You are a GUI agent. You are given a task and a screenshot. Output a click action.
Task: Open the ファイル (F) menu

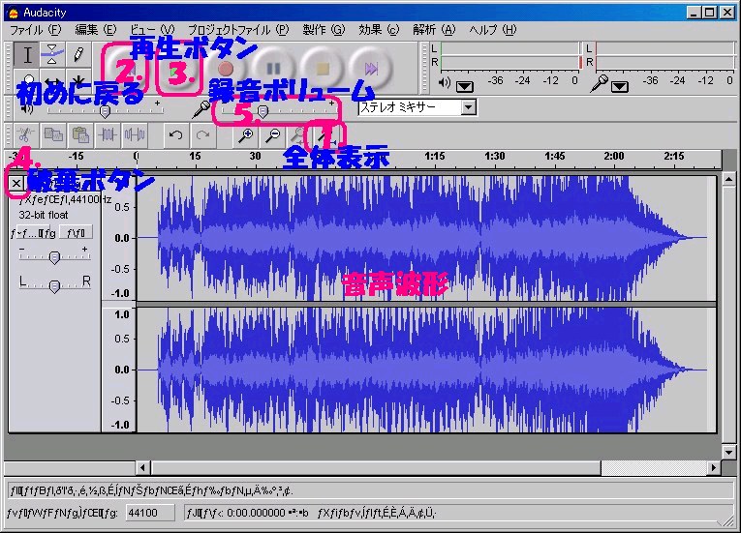(x=36, y=30)
